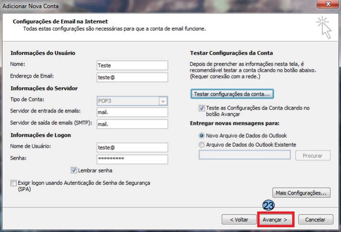Select the Servidor de entrada de emails field
The width and height of the screenshot is (341, 232).
click(x=132, y=112)
